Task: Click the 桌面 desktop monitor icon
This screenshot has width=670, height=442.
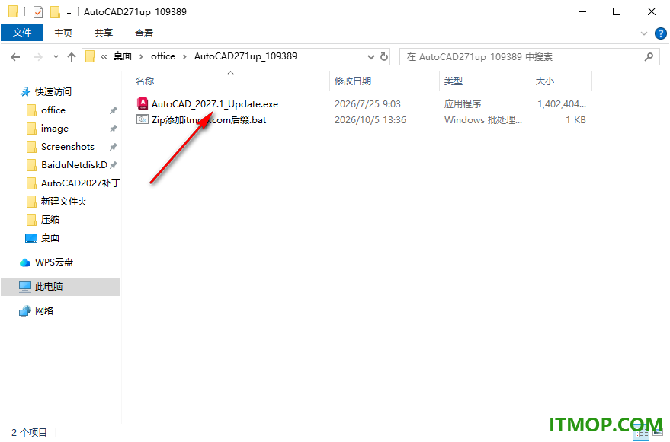Action: [x=31, y=238]
